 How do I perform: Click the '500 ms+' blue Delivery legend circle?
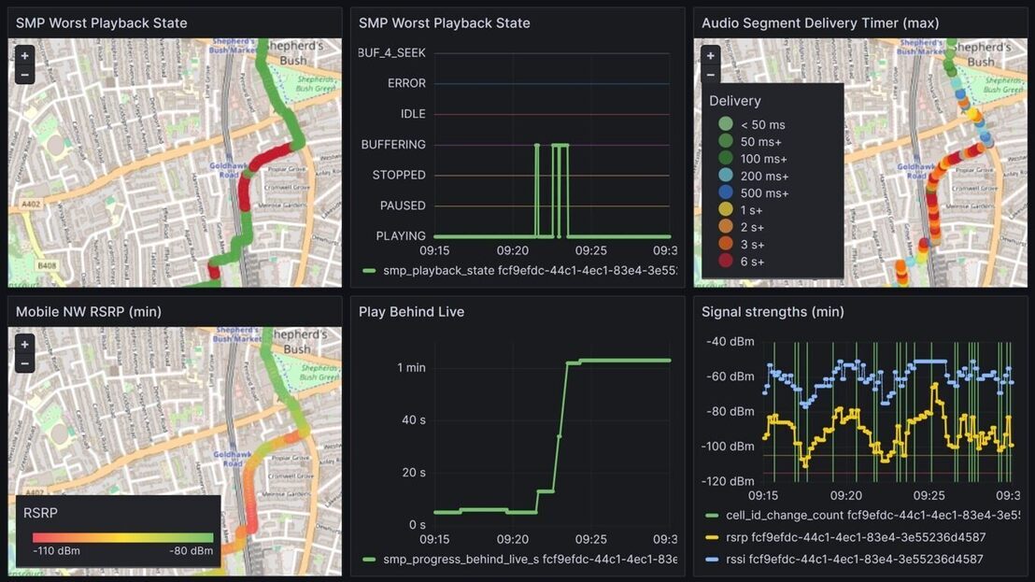726,193
